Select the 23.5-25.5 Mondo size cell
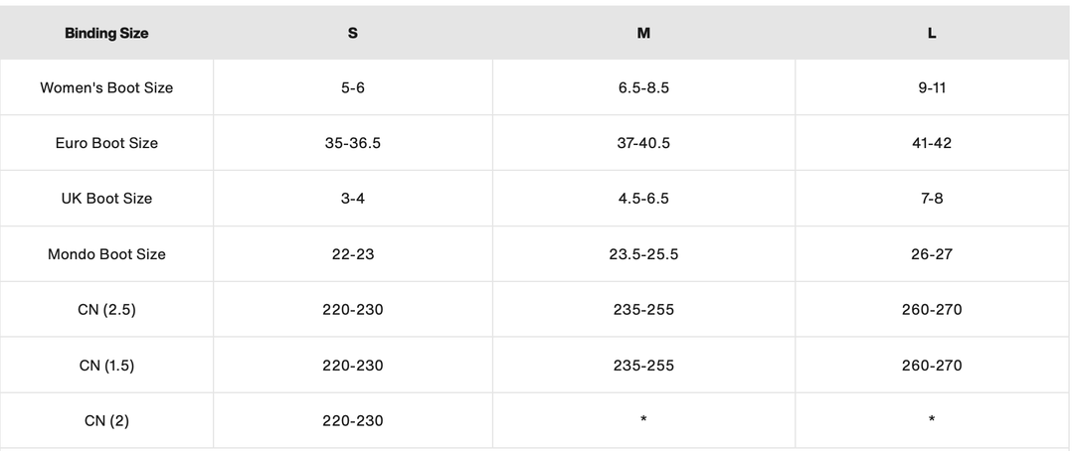Viewport: 1074px width, 451px height. (643, 254)
